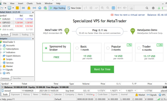The width and height of the screenshot is (167, 101).
Task: Open the Tools menu
Action: coord(39,3)
